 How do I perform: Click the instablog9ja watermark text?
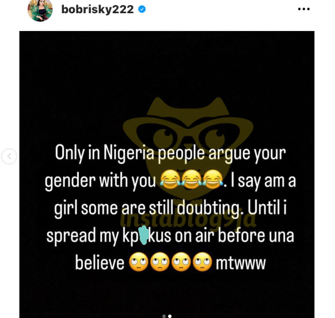[x=188, y=218]
